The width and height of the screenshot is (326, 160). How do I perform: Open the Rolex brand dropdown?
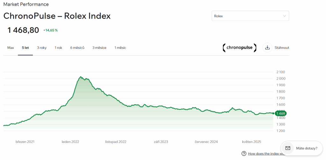tap(250, 16)
